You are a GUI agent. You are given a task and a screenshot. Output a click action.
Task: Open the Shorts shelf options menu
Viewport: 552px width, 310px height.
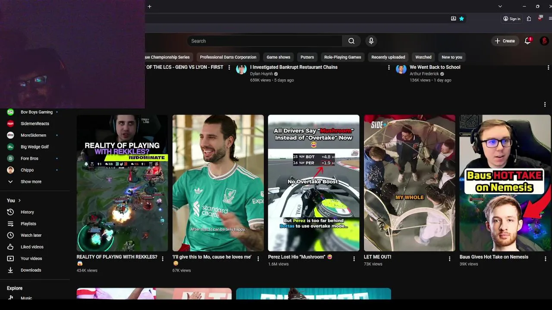pyautogui.click(x=545, y=105)
